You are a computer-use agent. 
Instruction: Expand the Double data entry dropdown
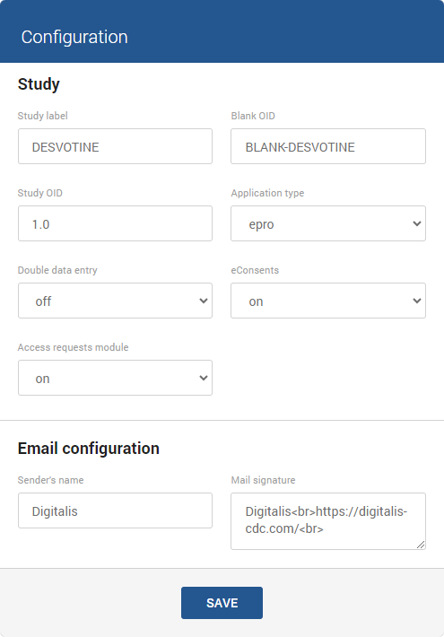pos(115,301)
